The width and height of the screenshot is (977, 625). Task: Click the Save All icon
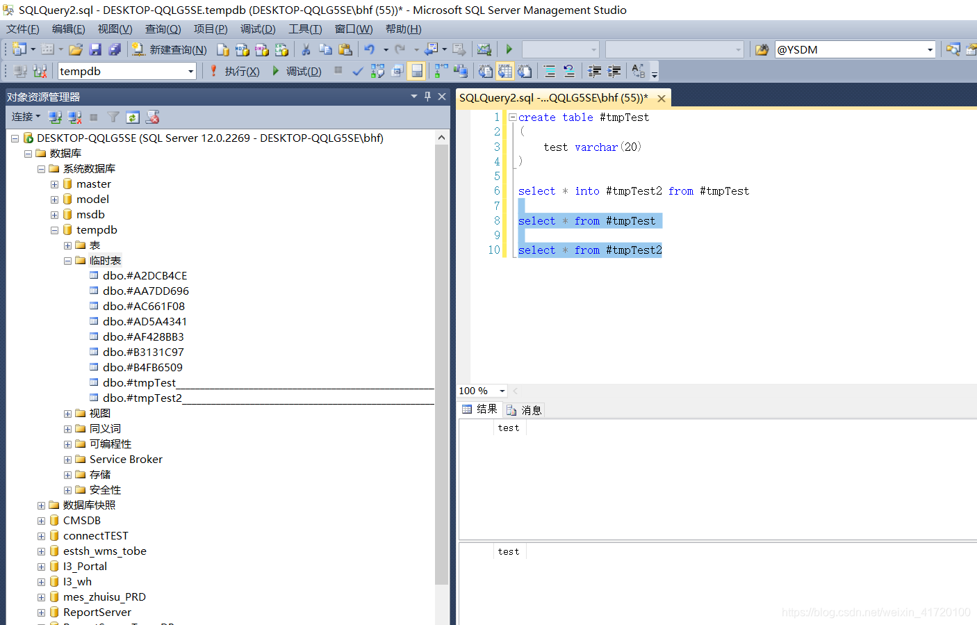click(x=115, y=49)
